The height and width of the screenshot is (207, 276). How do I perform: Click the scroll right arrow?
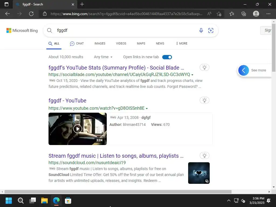click(x=269, y=192)
